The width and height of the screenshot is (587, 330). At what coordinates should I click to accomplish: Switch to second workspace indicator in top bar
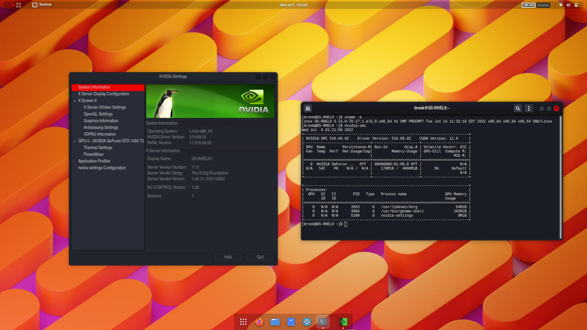[543, 5]
